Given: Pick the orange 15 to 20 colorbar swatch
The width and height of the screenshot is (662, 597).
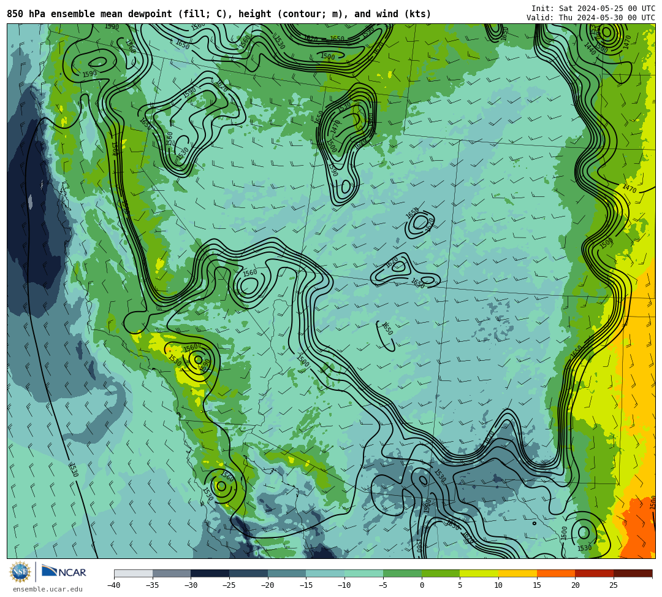Looking at the screenshot, I should (556, 573).
